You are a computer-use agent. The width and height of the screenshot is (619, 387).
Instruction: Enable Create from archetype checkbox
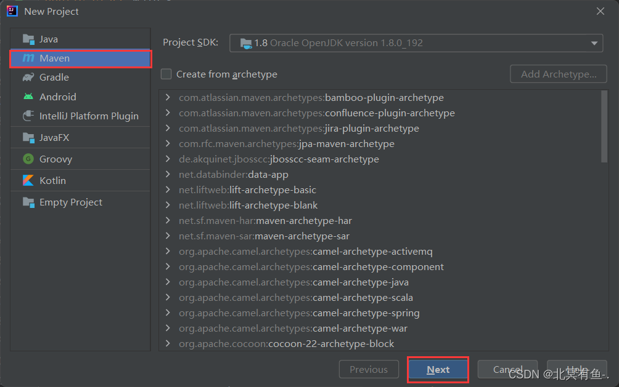[x=166, y=74]
